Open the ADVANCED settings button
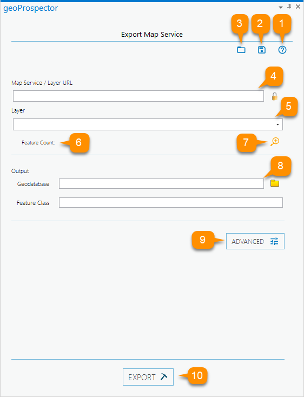The image size is (304, 397). click(255, 241)
